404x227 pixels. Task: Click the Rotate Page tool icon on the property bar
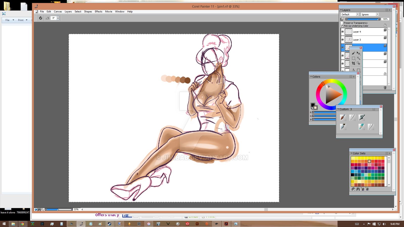point(47,18)
